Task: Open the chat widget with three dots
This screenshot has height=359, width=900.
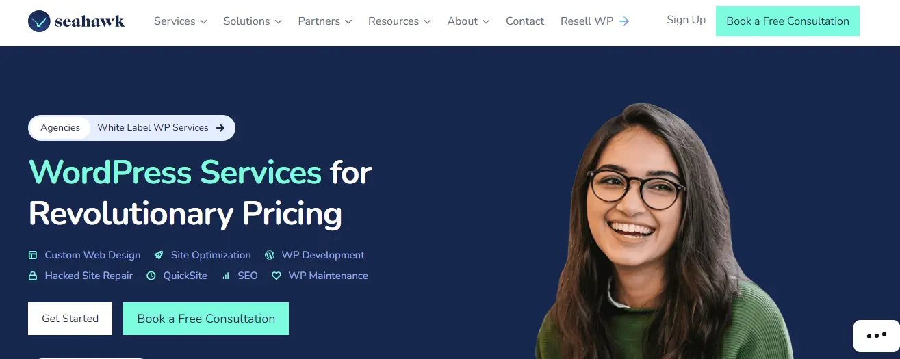Action: coord(876,336)
